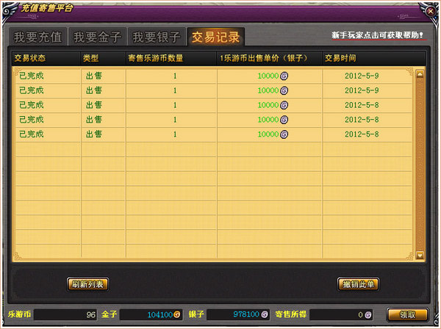The height and width of the screenshot is (329, 441).
Task: Select the 我要银子 tab
Action: coord(156,37)
